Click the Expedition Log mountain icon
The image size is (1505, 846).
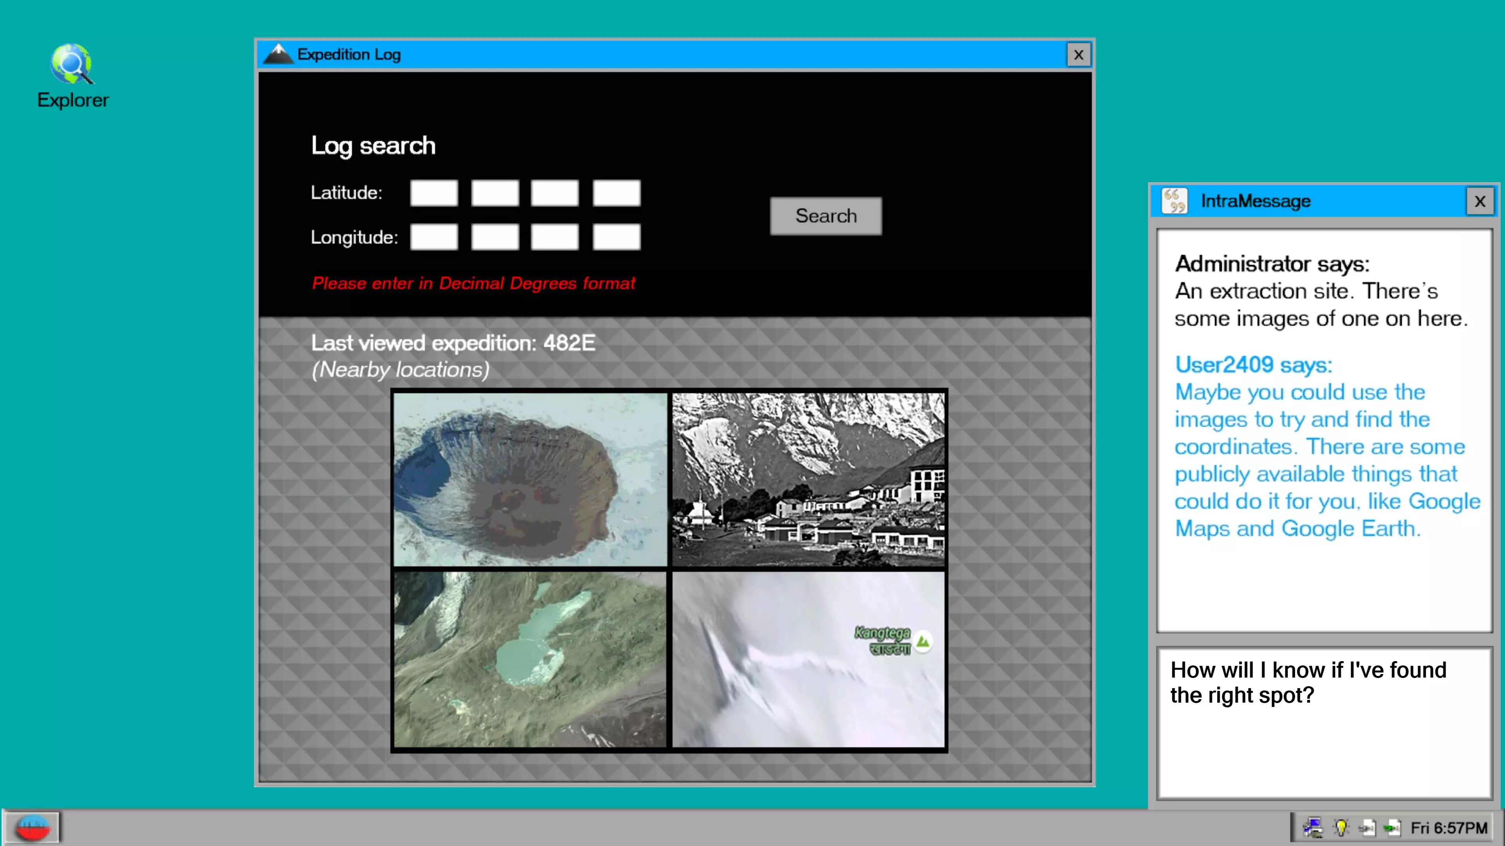[x=278, y=54]
